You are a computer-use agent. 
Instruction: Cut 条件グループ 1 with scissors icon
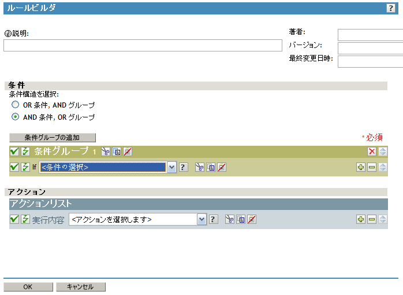(x=106, y=152)
